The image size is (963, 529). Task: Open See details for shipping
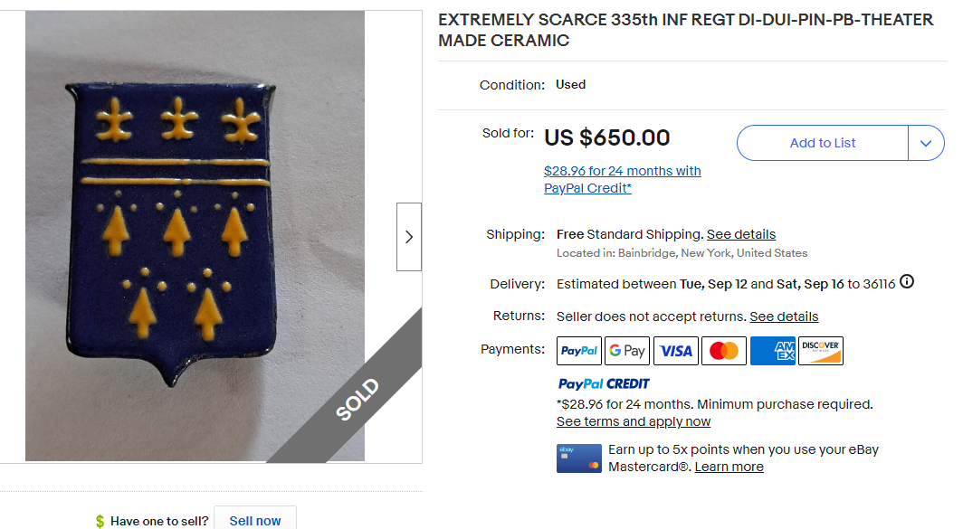(740, 233)
